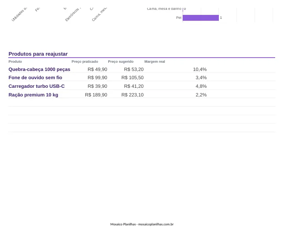Click price cell R$ 189,90
The height and width of the screenshot is (234, 283).
(x=96, y=95)
